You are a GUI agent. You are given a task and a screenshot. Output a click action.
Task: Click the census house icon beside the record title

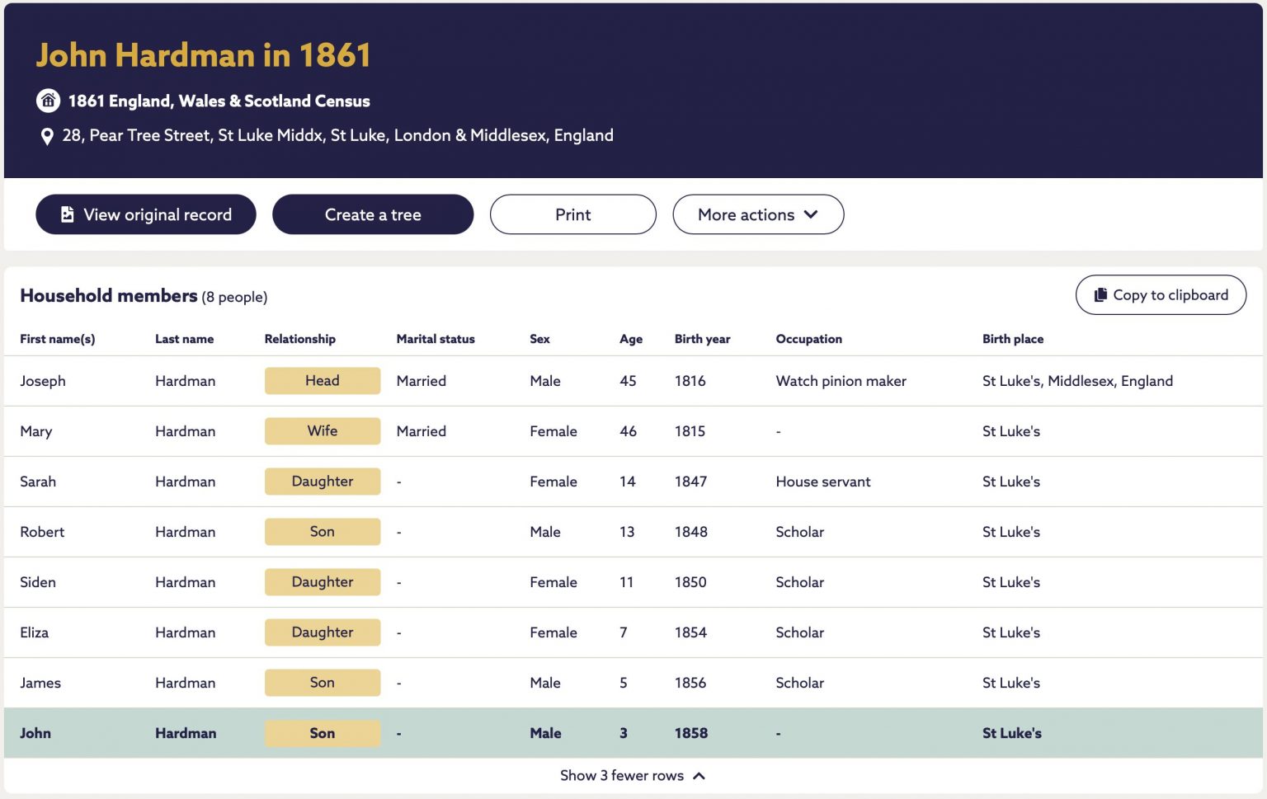click(x=48, y=101)
